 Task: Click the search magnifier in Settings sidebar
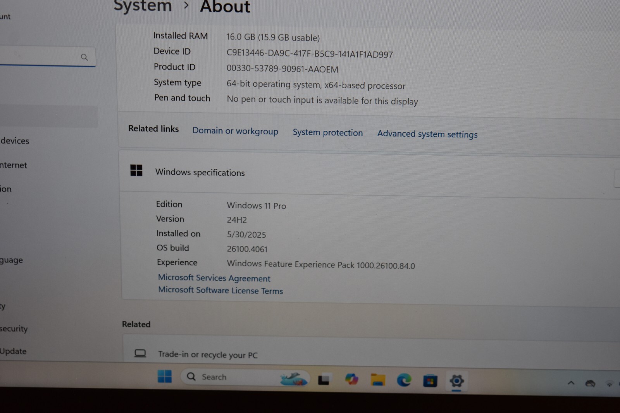point(84,57)
